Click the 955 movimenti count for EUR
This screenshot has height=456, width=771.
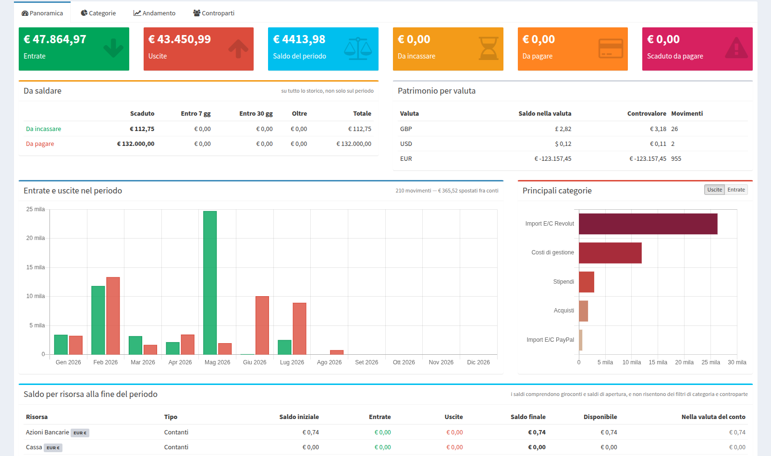(x=676, y=158)
